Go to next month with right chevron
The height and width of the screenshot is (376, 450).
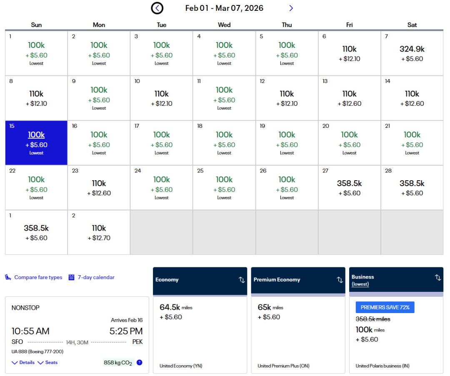[x=291, y=8]
